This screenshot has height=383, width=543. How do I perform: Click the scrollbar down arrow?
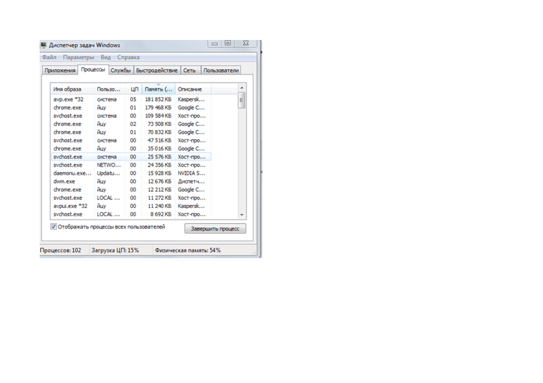[242, 215]
